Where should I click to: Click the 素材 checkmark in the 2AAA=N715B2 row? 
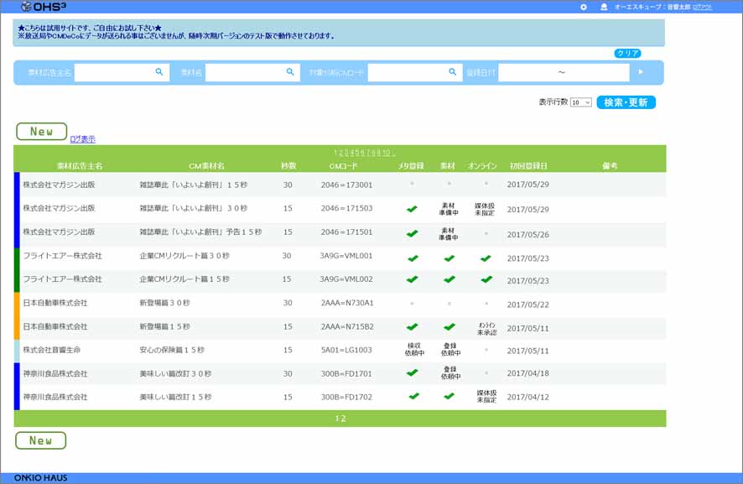449,326
